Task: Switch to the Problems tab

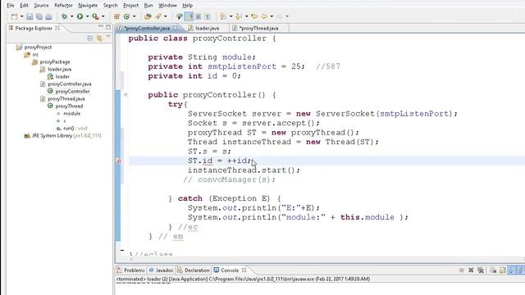Action: 130,270
